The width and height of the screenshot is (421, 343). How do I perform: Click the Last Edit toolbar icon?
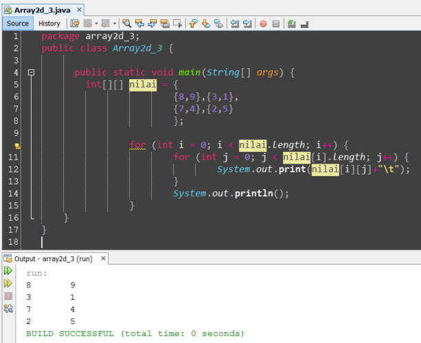click(x=75, y=23)
